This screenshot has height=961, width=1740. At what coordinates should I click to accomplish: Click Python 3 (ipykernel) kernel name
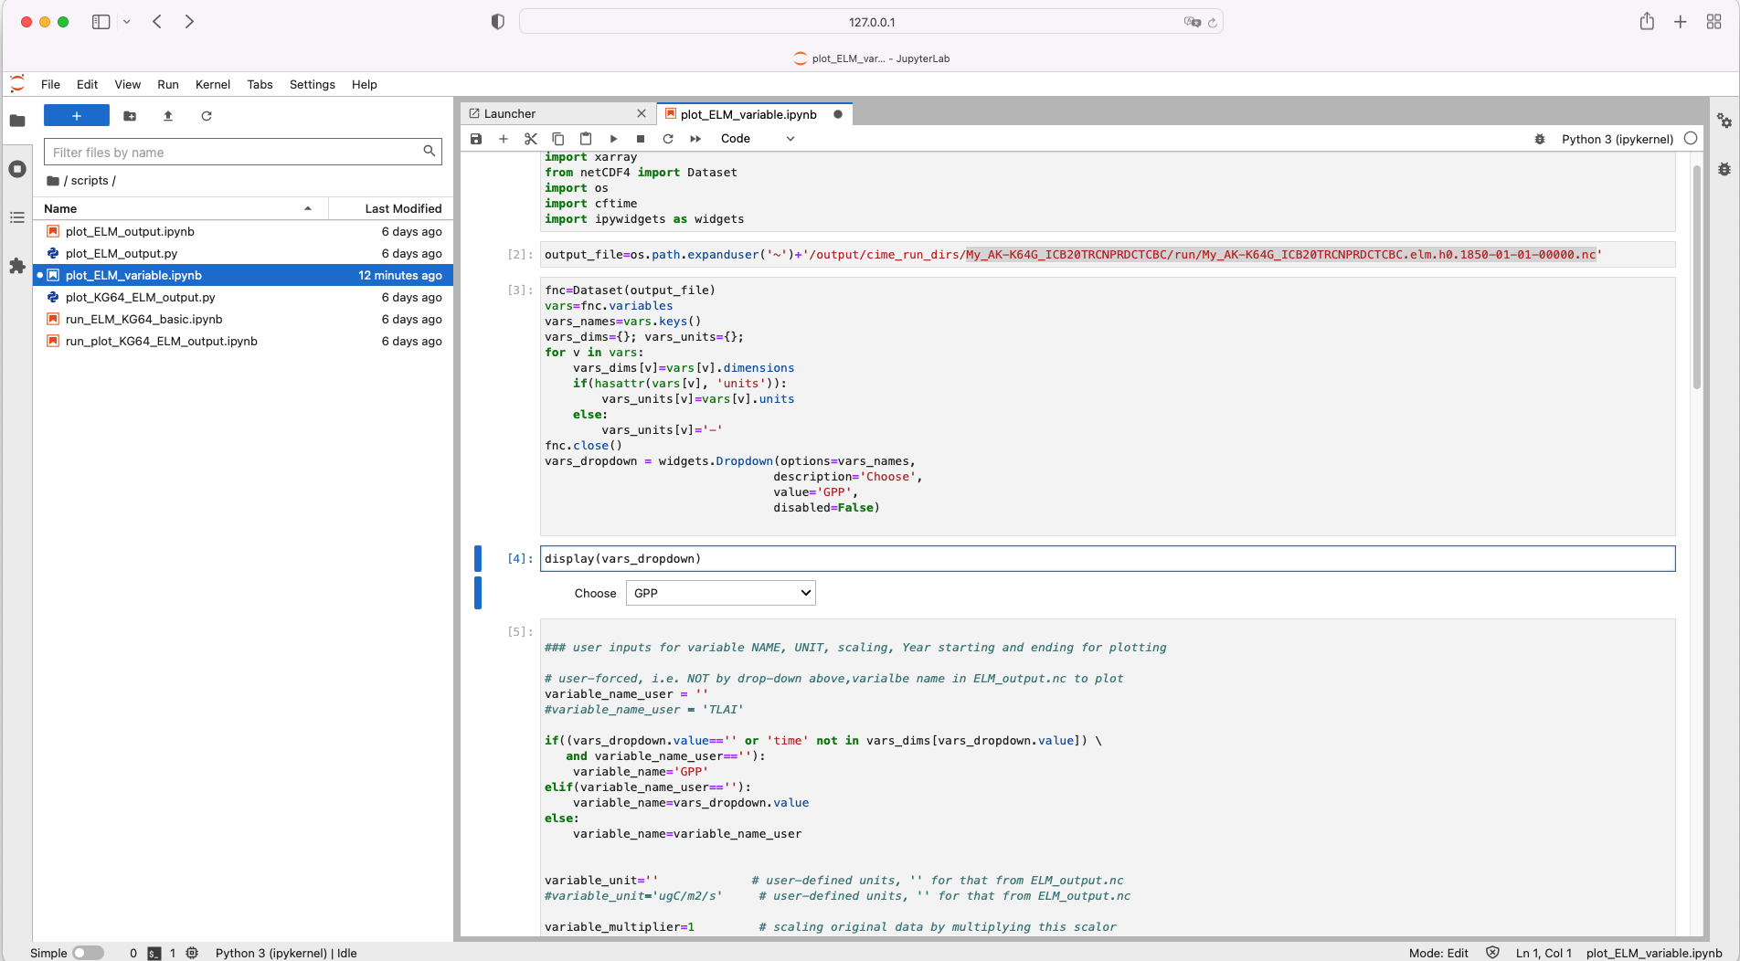1618,139
